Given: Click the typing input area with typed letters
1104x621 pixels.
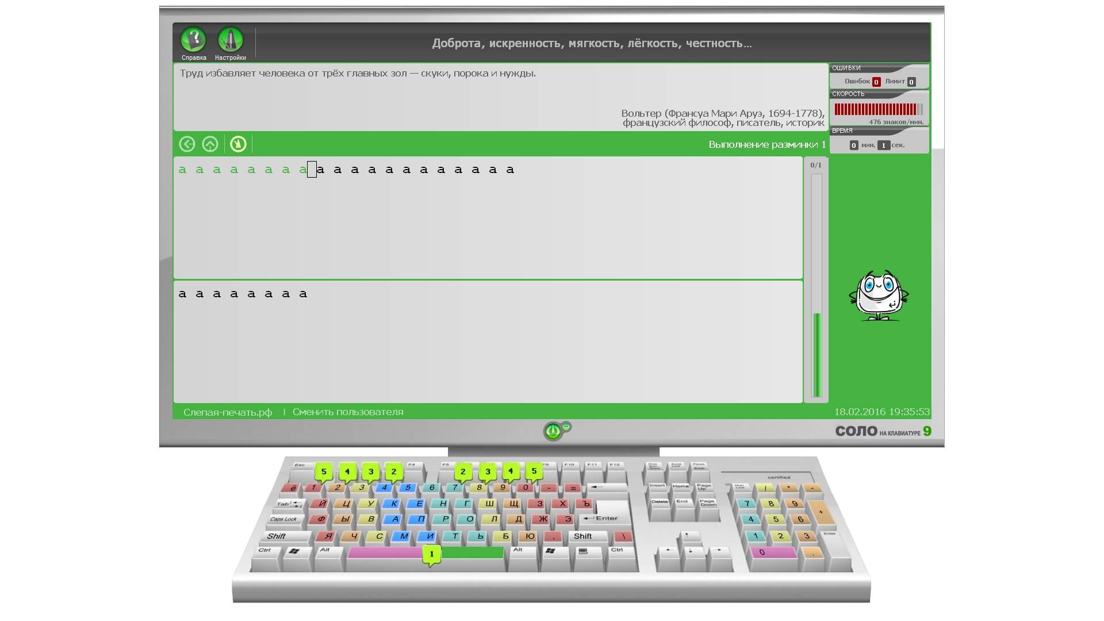Looking at the screenshot, I should click(x=488, y=342).
